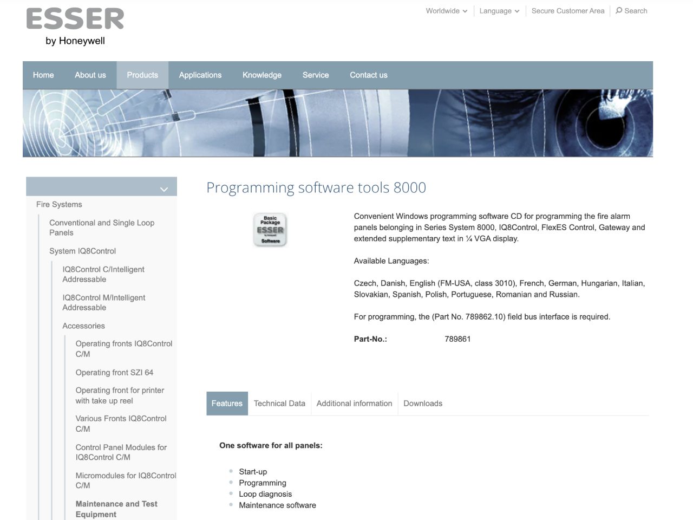Open Operating fronts IQ8Control C/M
Viewport: 693px width, 520px height.
(x=124, y=349)
